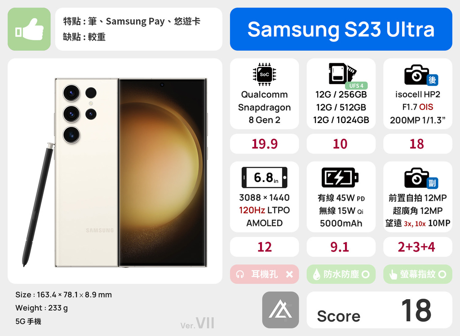
Task: Click the UFS 4 green badge
Action: [356, 85]
